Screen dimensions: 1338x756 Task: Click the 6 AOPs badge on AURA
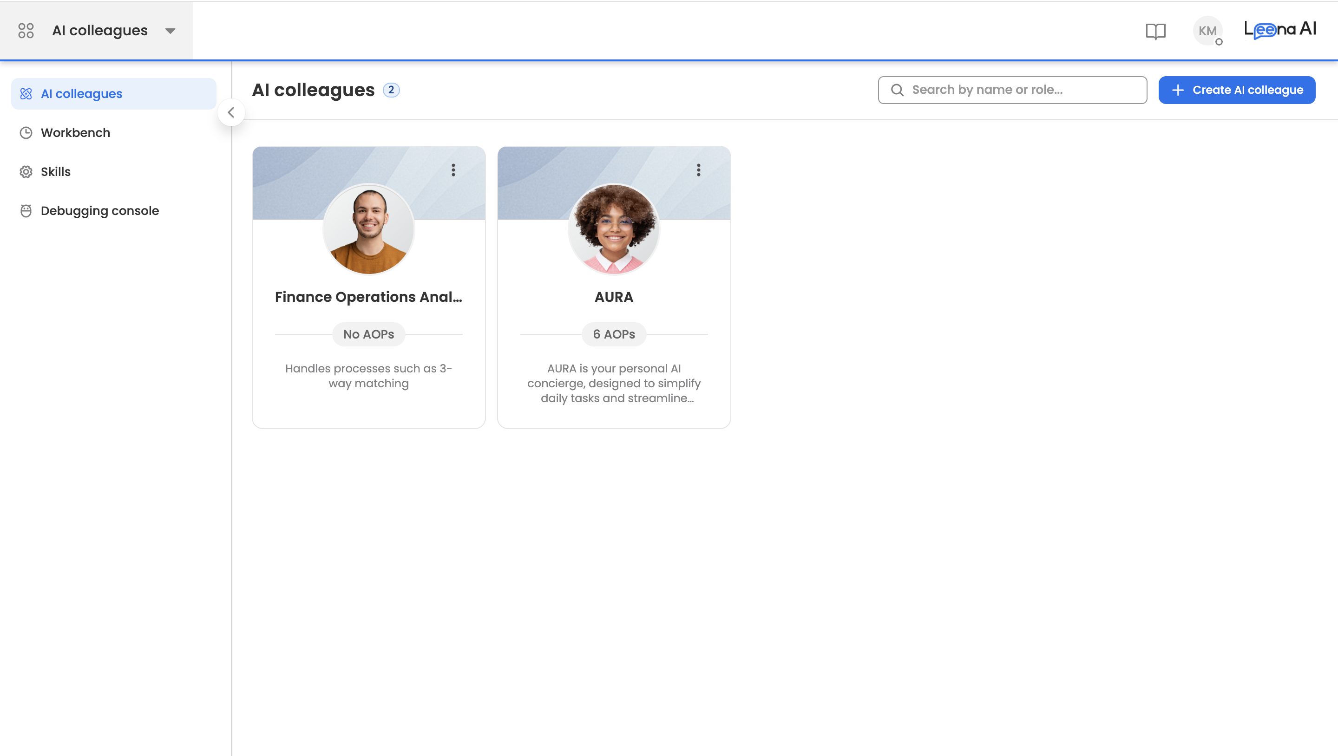[x=613, y=334]
